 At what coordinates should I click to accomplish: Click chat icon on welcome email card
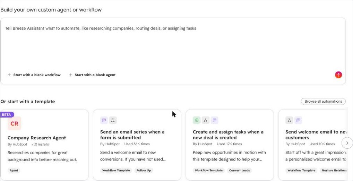(x=298, y=120)
